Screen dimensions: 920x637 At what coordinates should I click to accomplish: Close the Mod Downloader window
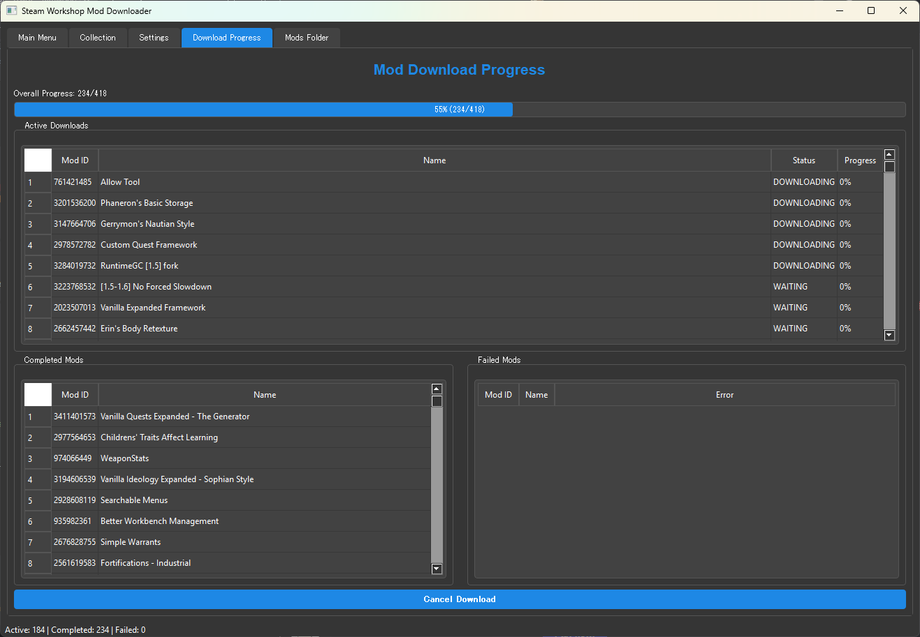coord(903,10)
